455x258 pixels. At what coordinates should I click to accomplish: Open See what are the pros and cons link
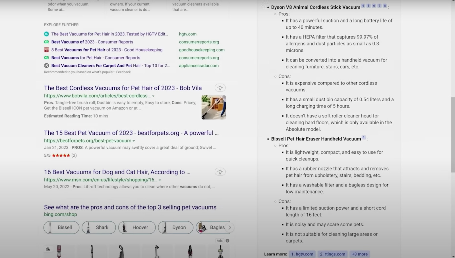click(x=130, y=207)
